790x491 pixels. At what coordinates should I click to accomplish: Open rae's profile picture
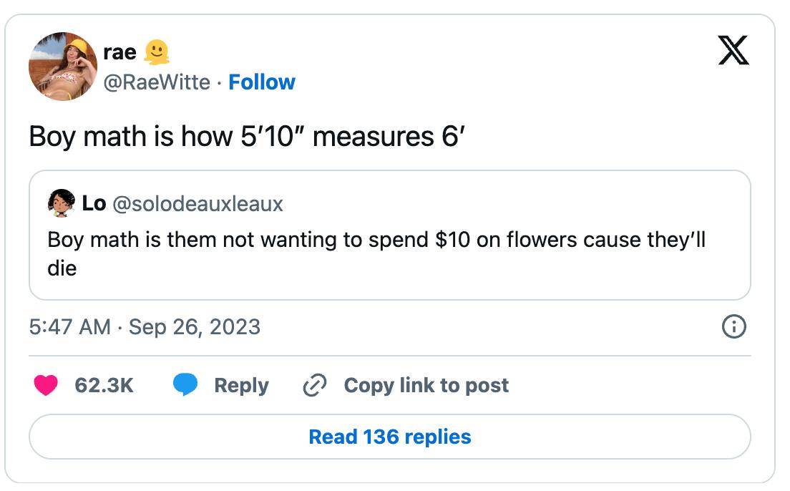coord(63,67)
